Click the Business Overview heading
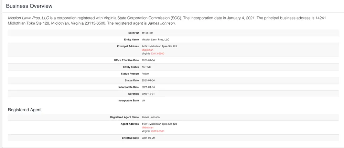The image size is (344, 148). [29, 6]
